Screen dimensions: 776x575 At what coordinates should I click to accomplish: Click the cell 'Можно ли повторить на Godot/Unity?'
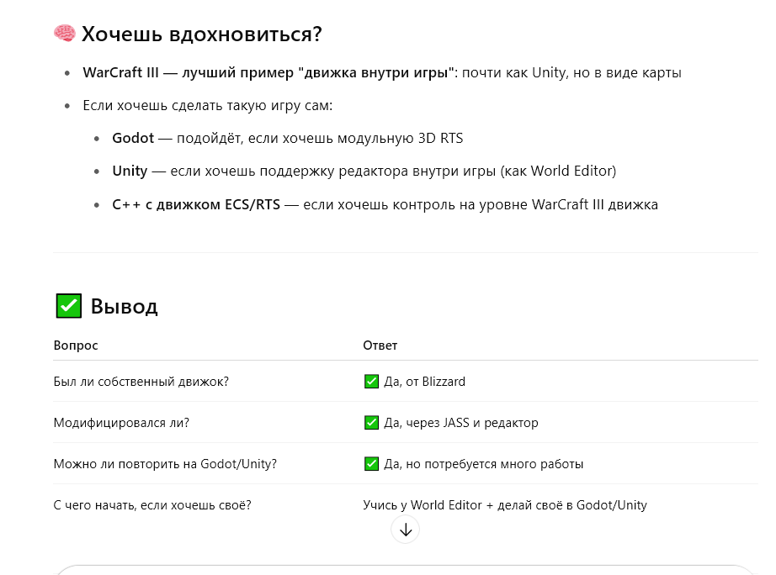pos(165,464)
